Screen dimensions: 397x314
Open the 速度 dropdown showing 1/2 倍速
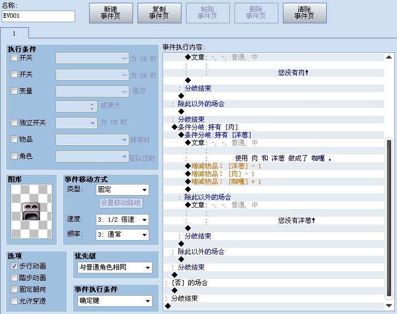pyautogui.click(x=122, y=220)
